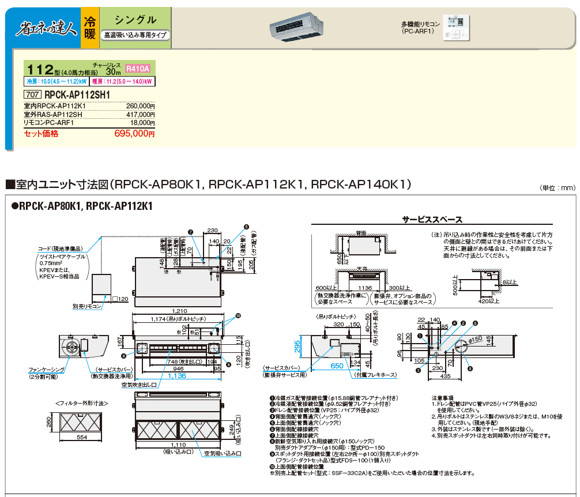Select the blue 295 height dimension
The width and height of the screenshot is (580, 497).
[297, 347]
